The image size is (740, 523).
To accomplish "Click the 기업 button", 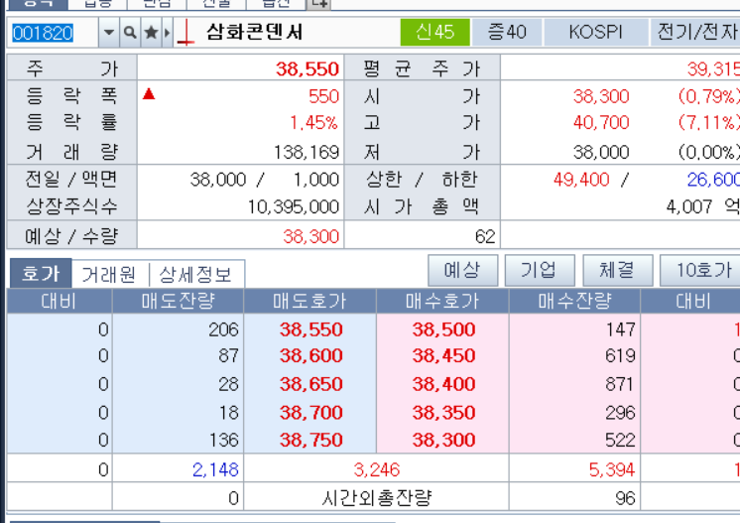I will coord(540,271).
